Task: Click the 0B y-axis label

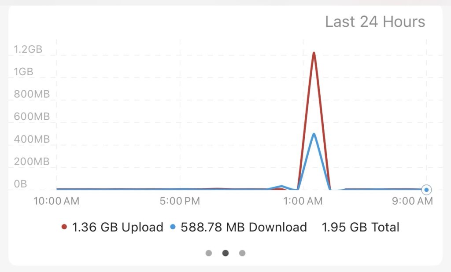Action: [x=20, y=184]
